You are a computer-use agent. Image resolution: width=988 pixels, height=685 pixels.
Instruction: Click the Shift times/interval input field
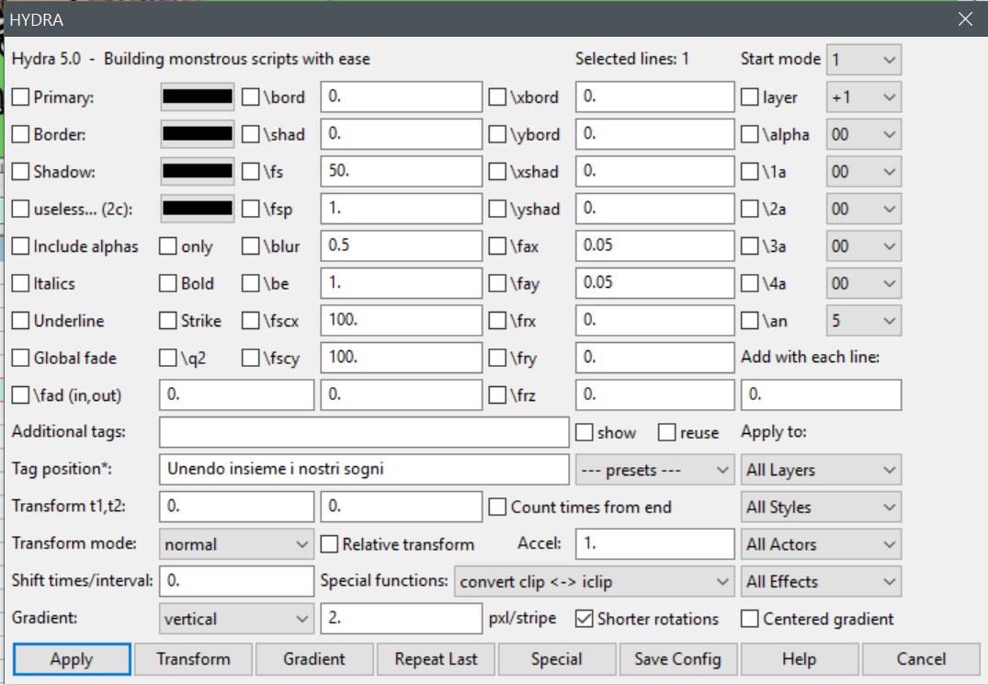(x=236, y=581)
